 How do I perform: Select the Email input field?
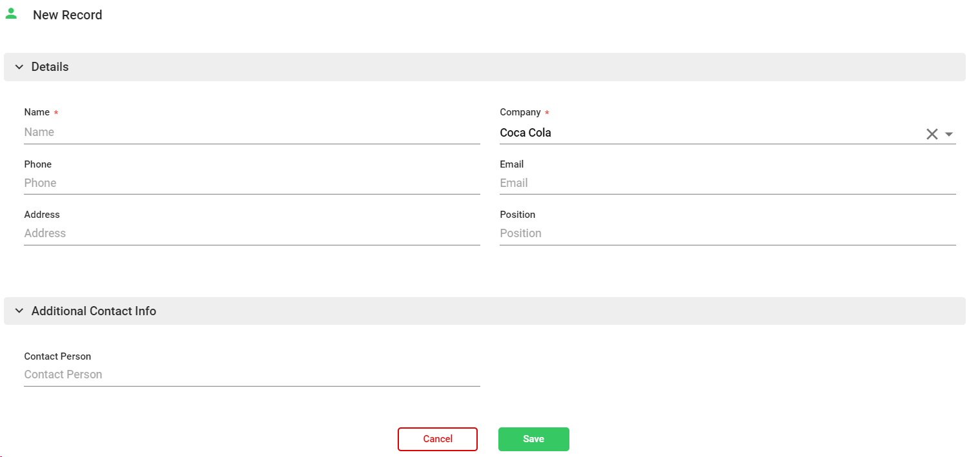(728, 183)
